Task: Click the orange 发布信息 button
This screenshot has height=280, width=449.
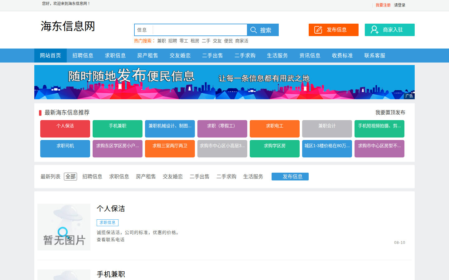Action: coord(334,30)
